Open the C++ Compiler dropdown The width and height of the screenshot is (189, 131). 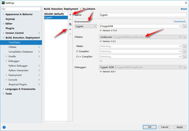(x=180, y=57)
